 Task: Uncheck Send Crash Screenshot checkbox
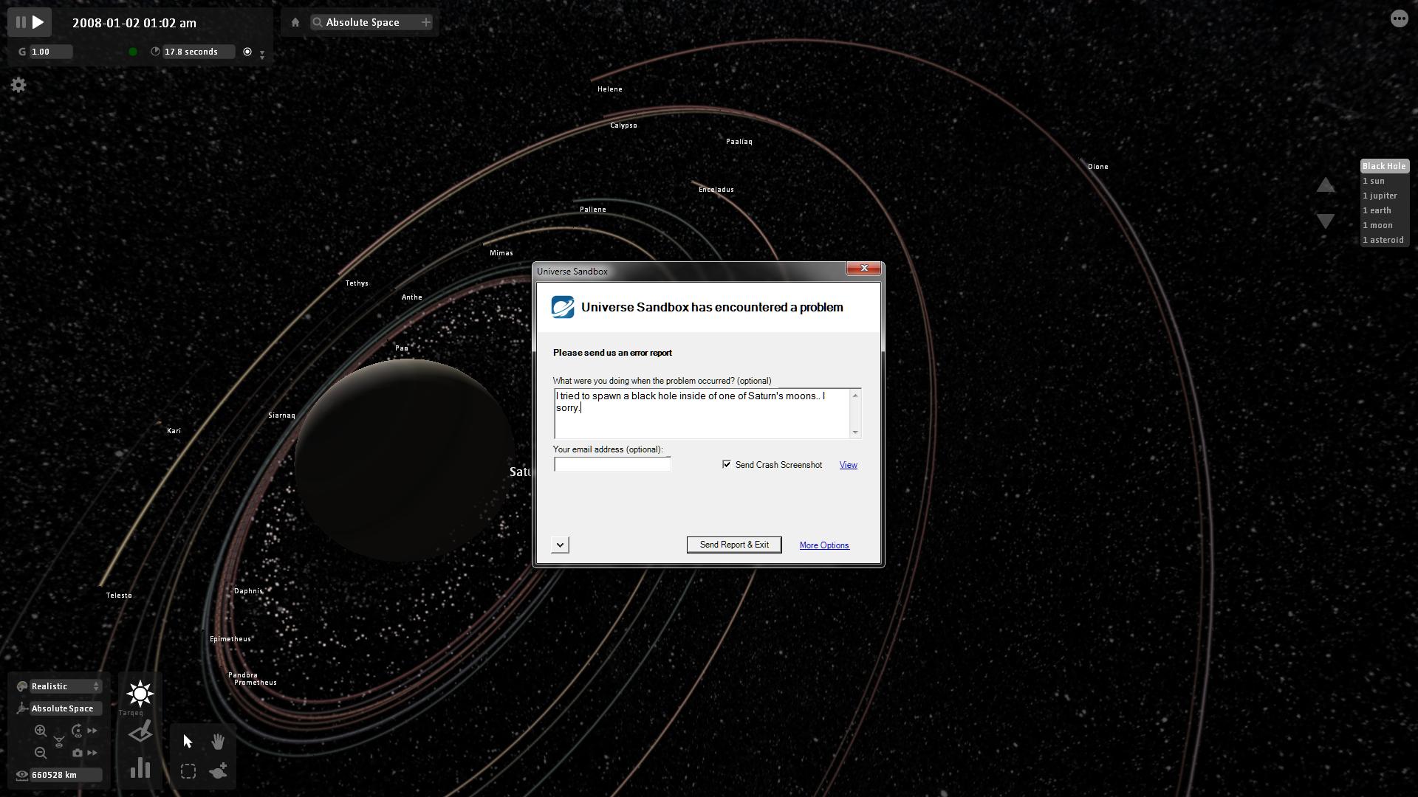pyautogui.click(x=727, y=464)
